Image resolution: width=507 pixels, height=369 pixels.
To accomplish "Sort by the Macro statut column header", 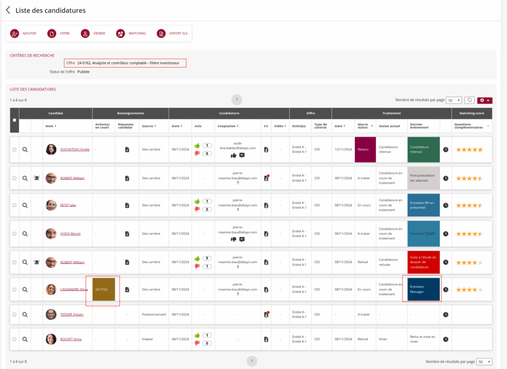I will pos(363,126).
